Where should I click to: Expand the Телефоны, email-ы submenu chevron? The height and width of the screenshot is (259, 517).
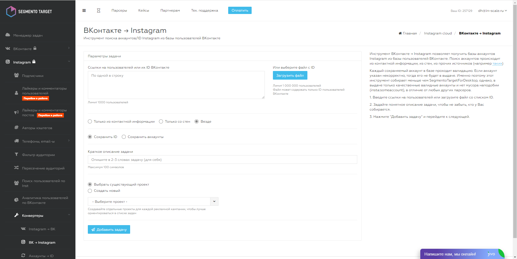[x=69, y=140]
